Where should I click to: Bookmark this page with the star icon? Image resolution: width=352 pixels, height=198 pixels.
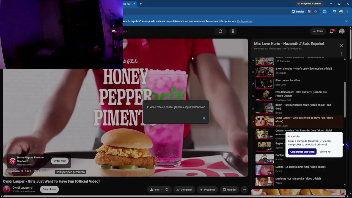tap(315, 12)
